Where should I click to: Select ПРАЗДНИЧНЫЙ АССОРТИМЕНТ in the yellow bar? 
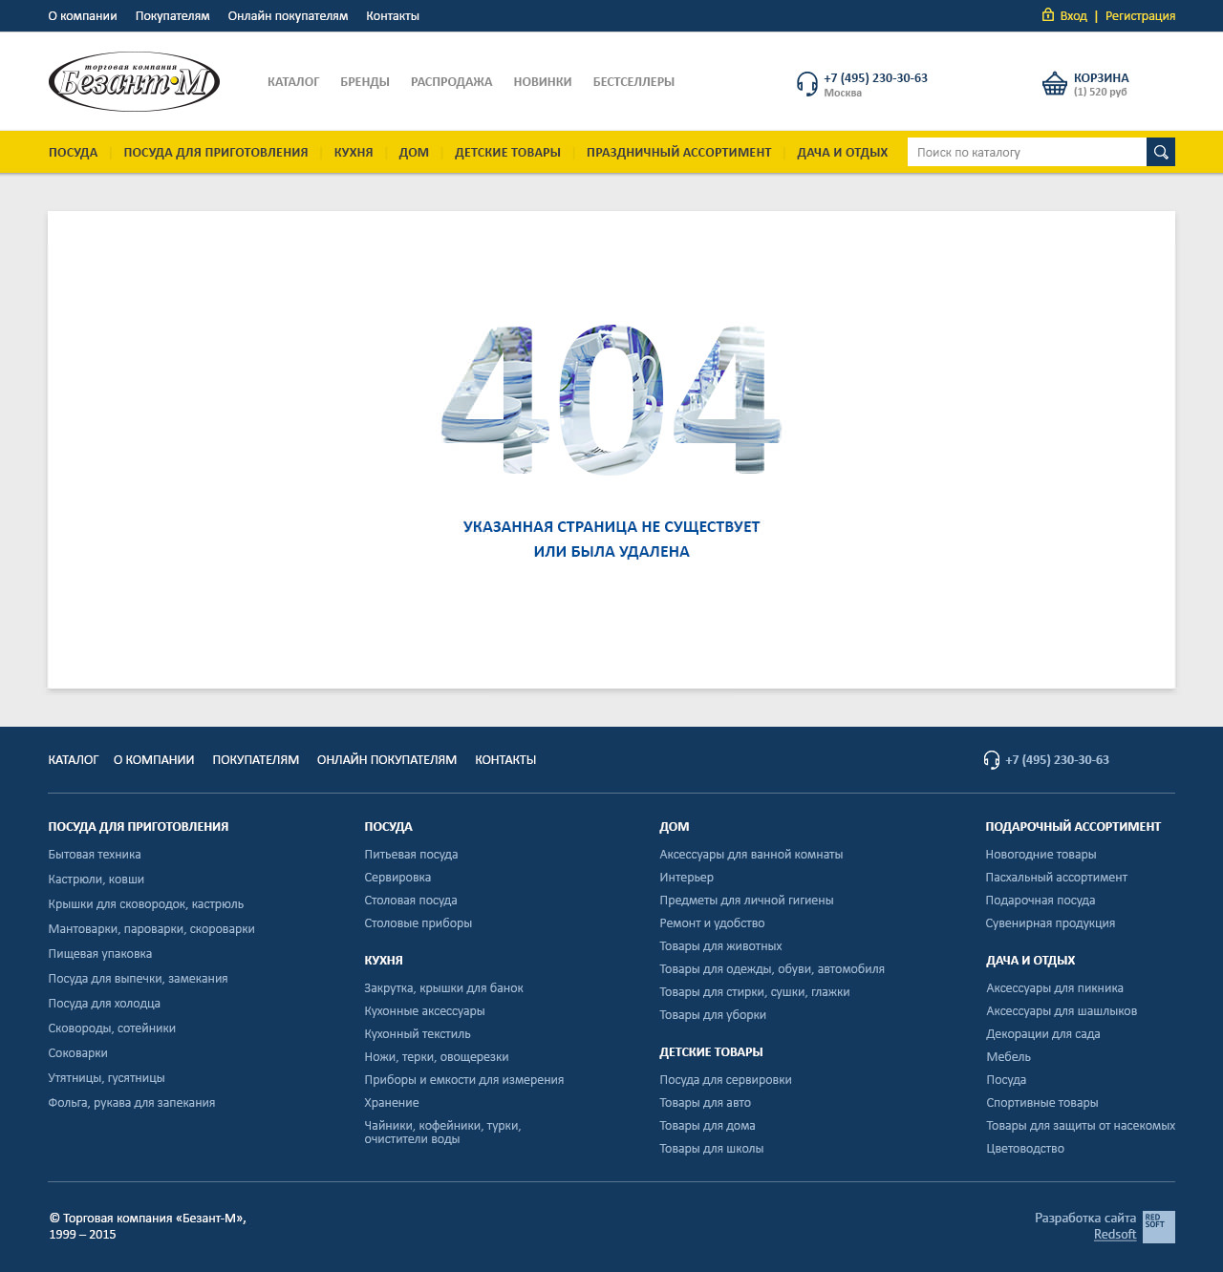(679, 153)
